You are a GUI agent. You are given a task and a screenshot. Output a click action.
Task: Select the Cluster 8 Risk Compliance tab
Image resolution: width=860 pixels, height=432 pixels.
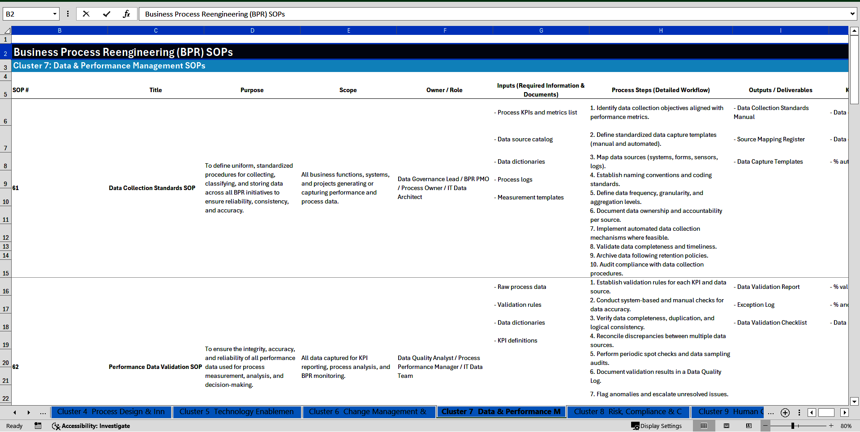pos(628,412)
